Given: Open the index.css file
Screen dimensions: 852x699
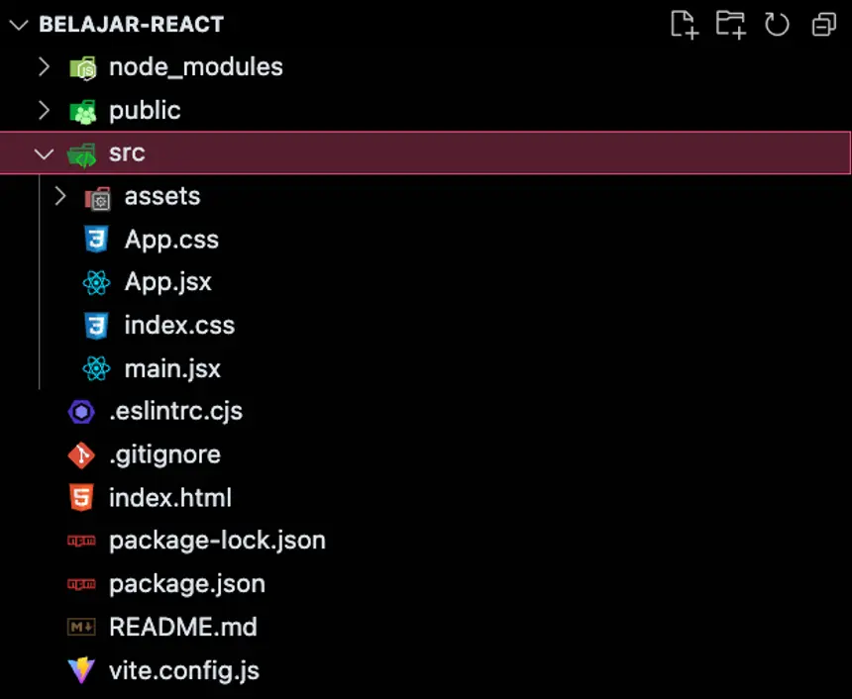Looking at the screenshot, I should 179,326.
